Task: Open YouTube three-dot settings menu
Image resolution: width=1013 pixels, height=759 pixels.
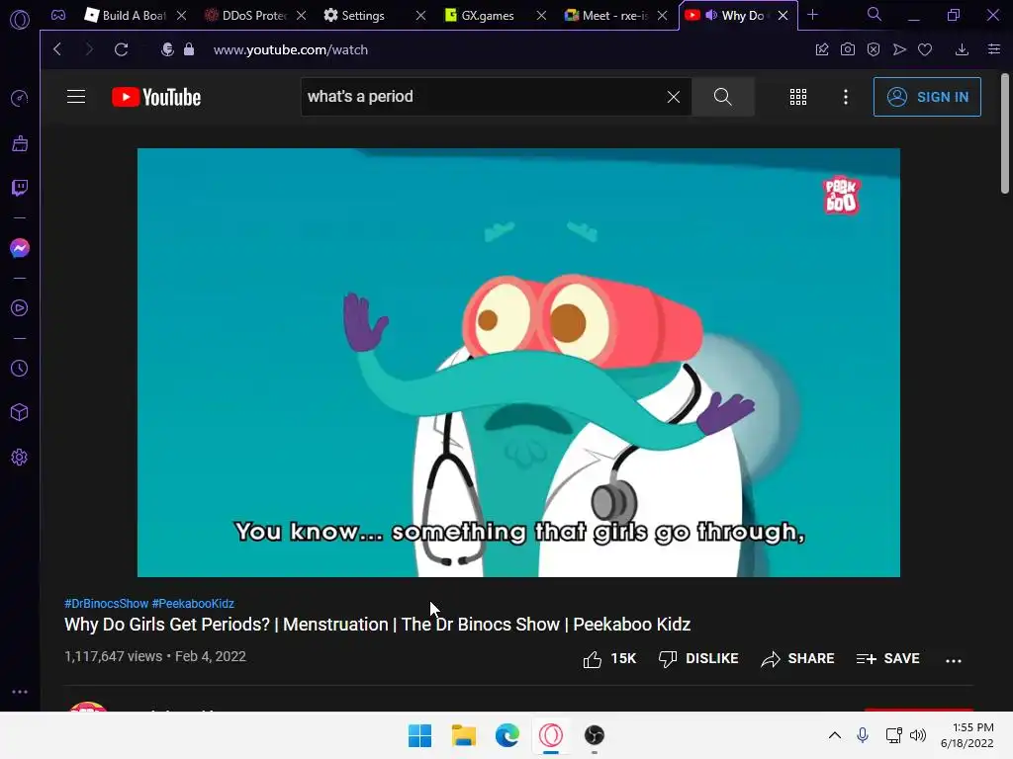Action: [x=846, y=97]
